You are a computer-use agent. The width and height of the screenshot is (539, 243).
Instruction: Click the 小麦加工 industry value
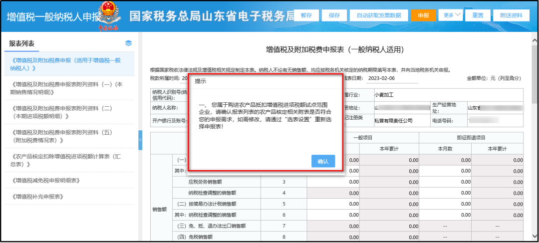[385, 94]
